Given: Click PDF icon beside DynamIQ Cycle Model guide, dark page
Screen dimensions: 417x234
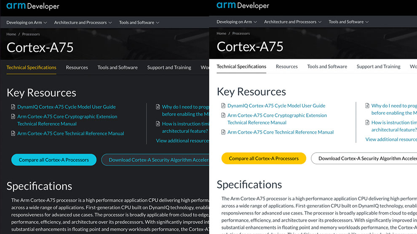Looking at the screenshot, I should (13, 107).
